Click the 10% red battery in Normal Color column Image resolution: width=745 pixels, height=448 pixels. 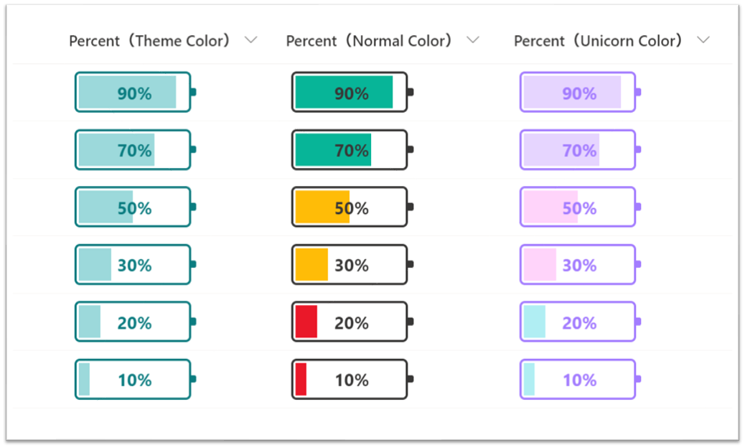[350, 380]
